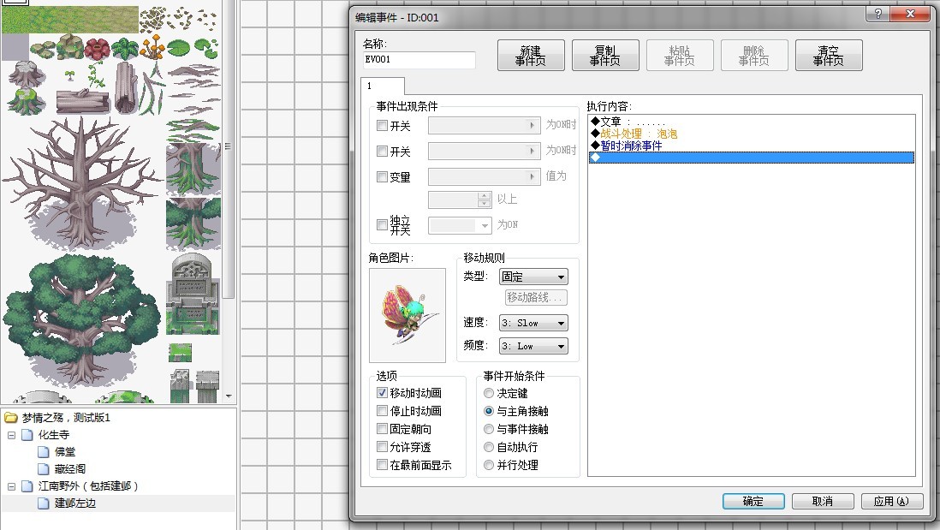Screen dimensions: 940x530
Task: Click the map icon beside 佛堂
Action: [x=44, y=451]
